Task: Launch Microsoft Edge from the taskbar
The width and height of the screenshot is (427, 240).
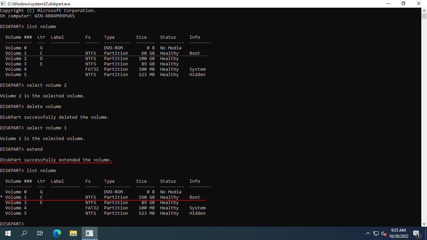Action: 57,233
